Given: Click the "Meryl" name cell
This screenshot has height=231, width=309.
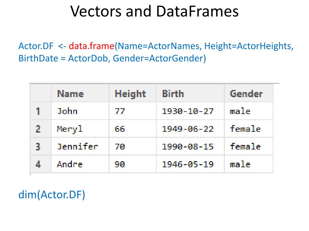Looking at the screenshot, I should [x=70, y=129].
